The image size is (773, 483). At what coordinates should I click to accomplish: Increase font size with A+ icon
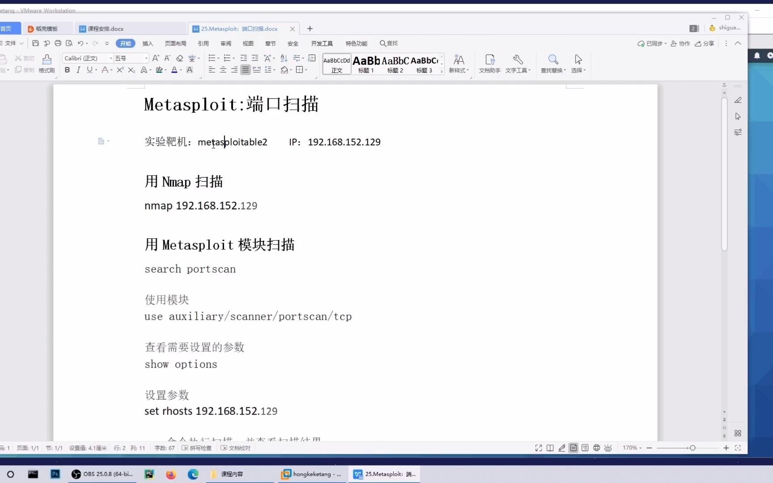click(x=156, y=58)
